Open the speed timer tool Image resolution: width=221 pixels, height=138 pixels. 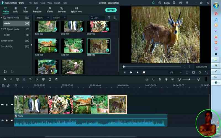point(50,79)
